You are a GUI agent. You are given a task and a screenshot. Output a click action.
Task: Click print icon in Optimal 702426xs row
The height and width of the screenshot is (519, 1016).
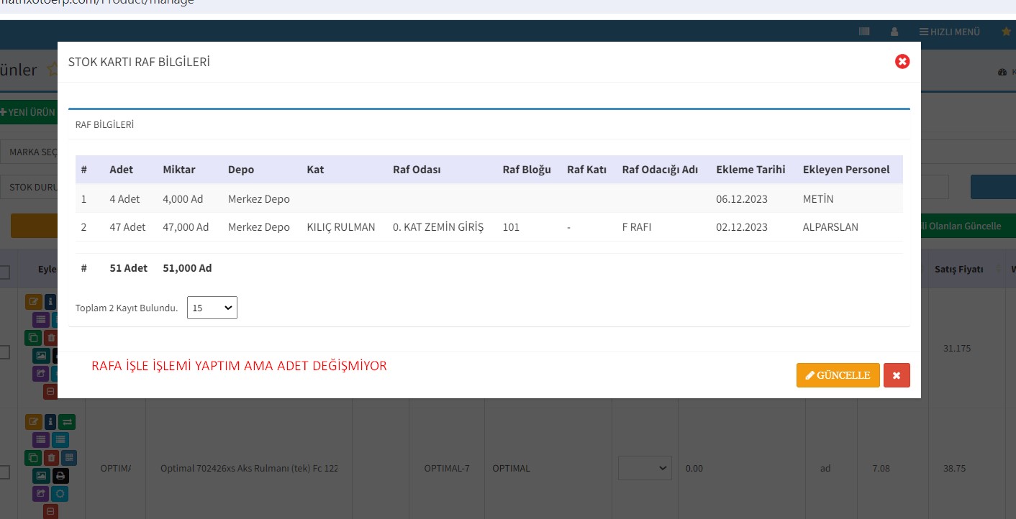(60, 476)
